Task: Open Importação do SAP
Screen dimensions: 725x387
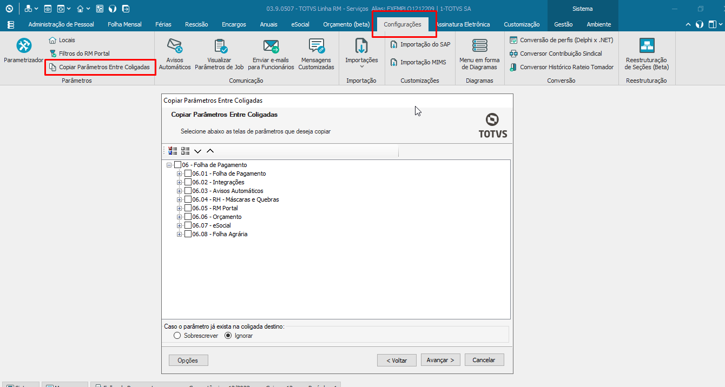Action: pos(420,44)
